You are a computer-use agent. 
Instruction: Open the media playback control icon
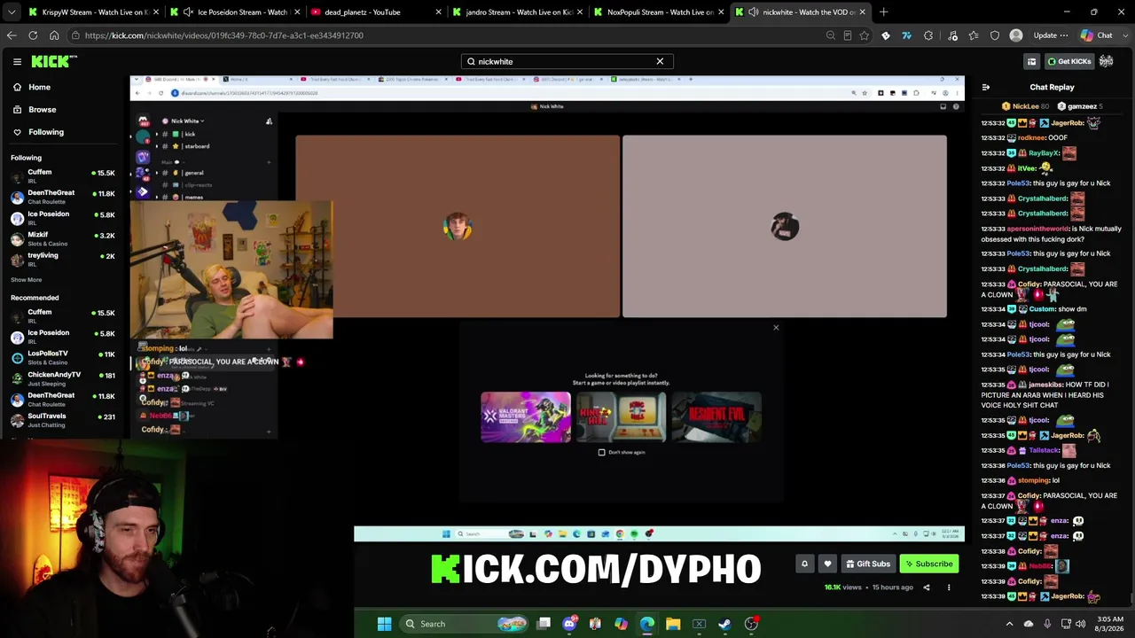coord(952,35)
